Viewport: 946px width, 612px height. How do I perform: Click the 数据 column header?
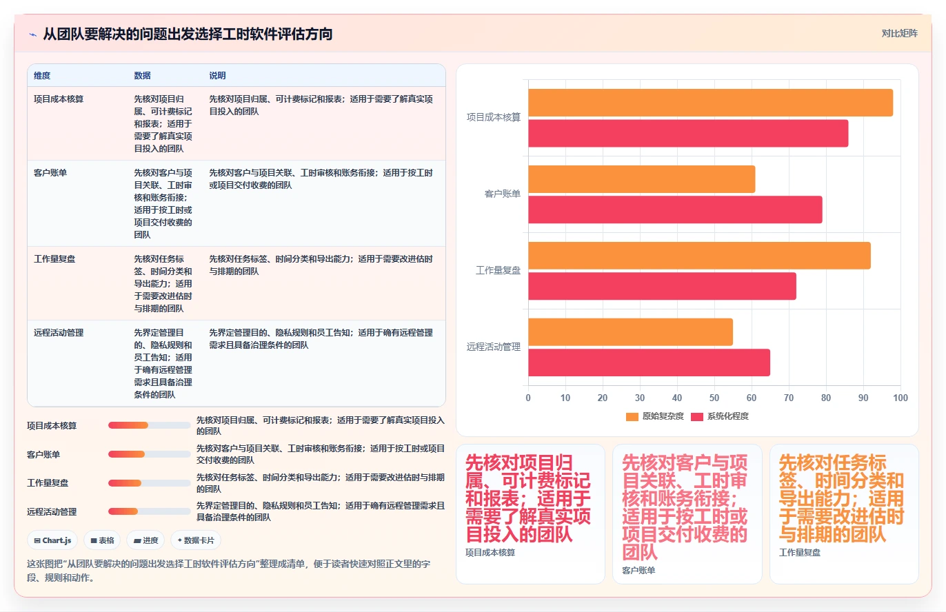(142, 76)
